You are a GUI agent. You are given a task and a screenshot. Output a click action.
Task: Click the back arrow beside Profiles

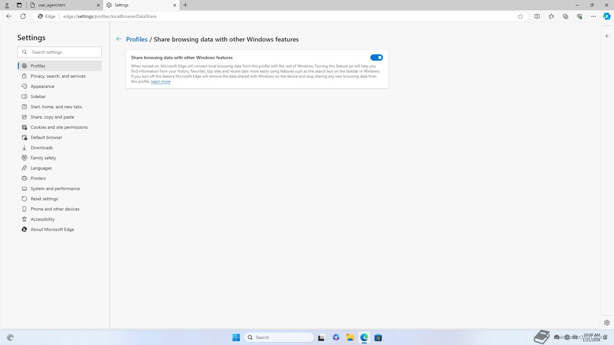119,39
